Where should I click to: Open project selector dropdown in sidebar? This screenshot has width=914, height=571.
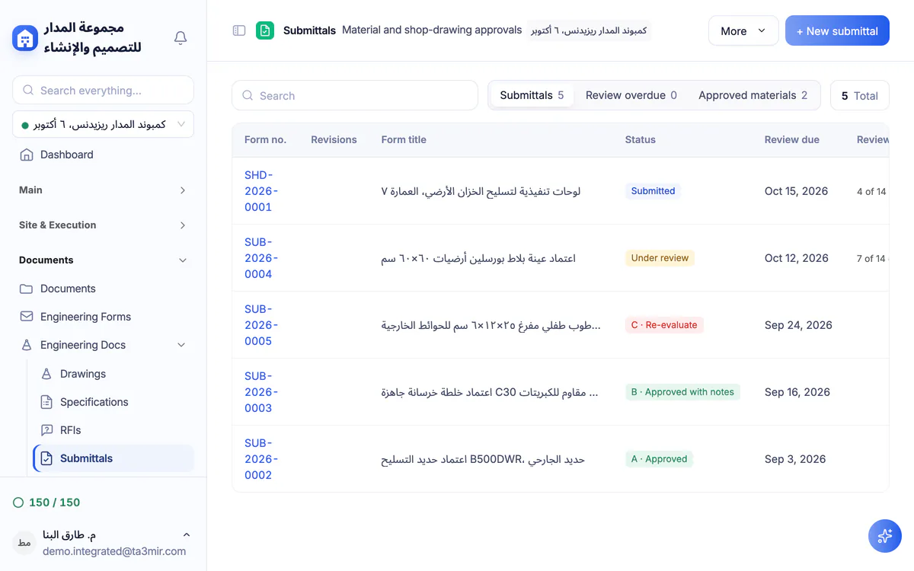click(x=103, y=124)
